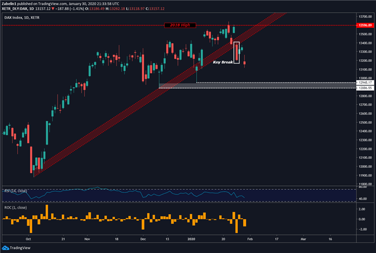
Task: Click the red 13596.89 price label
Action: point(365,25)
